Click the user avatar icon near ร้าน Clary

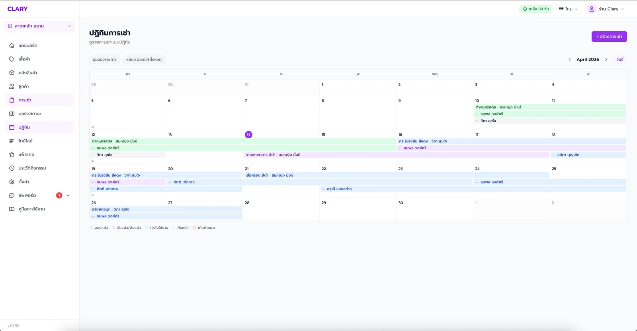click(592, 9)
